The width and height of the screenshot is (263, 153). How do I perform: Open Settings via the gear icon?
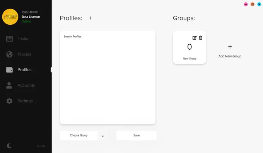pyautogui.click(x=9, y=101)
